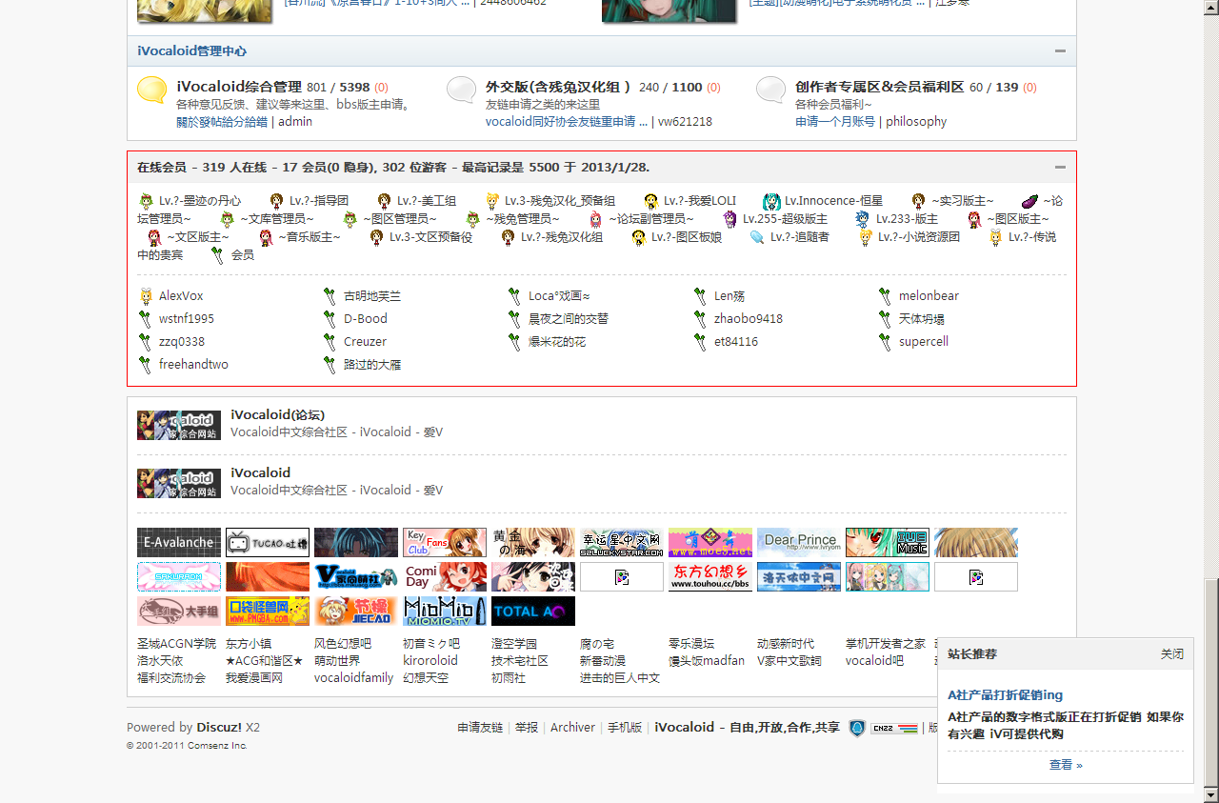Open the TOTAL banner with black background
Screen dimensions: 1219x803
[533, 611]
